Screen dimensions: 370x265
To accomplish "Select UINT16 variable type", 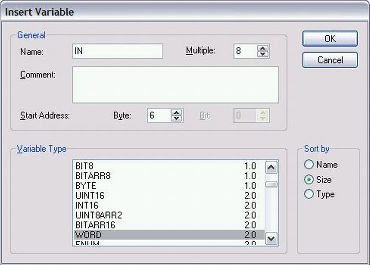I will [x=169, y=195].
